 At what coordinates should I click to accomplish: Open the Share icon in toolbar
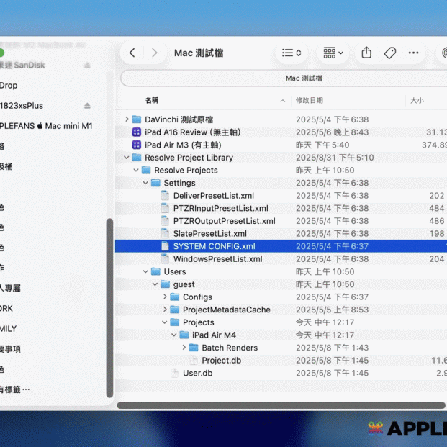tap(366, 53)
